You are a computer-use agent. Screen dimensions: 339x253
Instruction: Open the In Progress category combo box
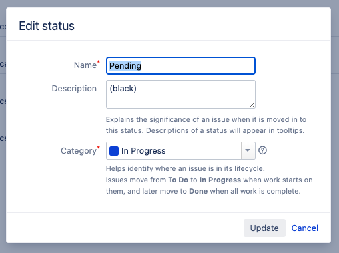coord(180,150)
